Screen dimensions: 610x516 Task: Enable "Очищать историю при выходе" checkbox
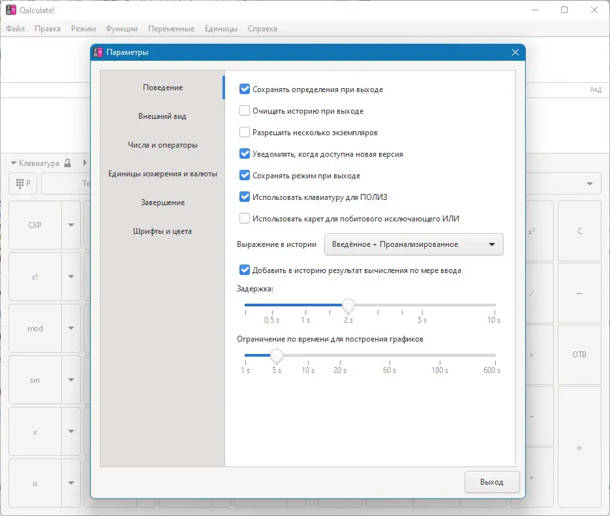point(244,110)
